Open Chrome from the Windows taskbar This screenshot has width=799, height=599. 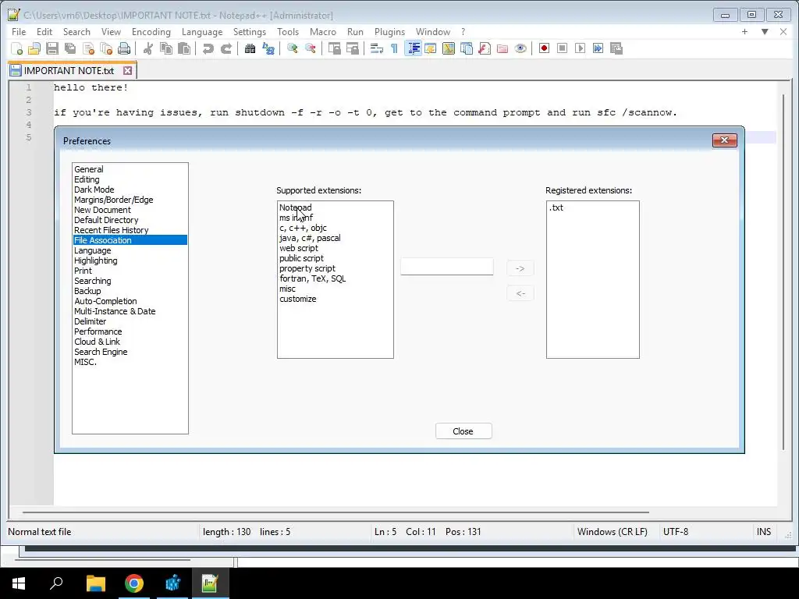pos(134,583)
